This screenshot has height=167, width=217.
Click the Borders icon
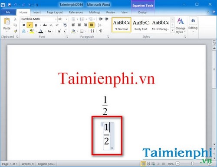point(82,31)
